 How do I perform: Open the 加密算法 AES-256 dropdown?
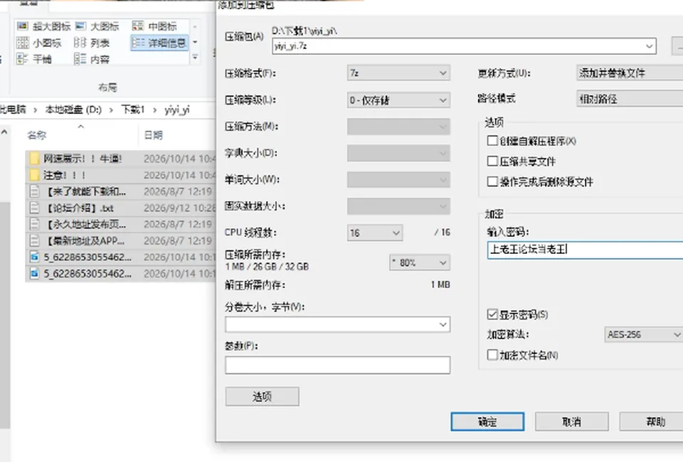(x=643, y=334)
